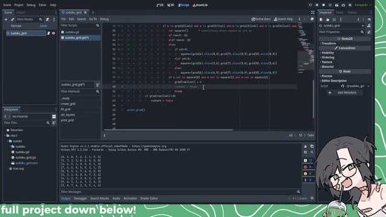This screenshot has width=386, height=217.
Task: Open the AssetLib workspace
Action: (200, 5)
